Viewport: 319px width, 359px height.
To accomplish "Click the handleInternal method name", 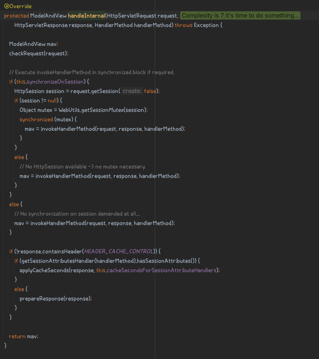I will (86, 16).
